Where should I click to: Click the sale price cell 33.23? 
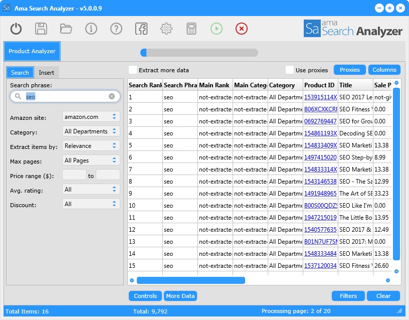click(x=382, y=194)
